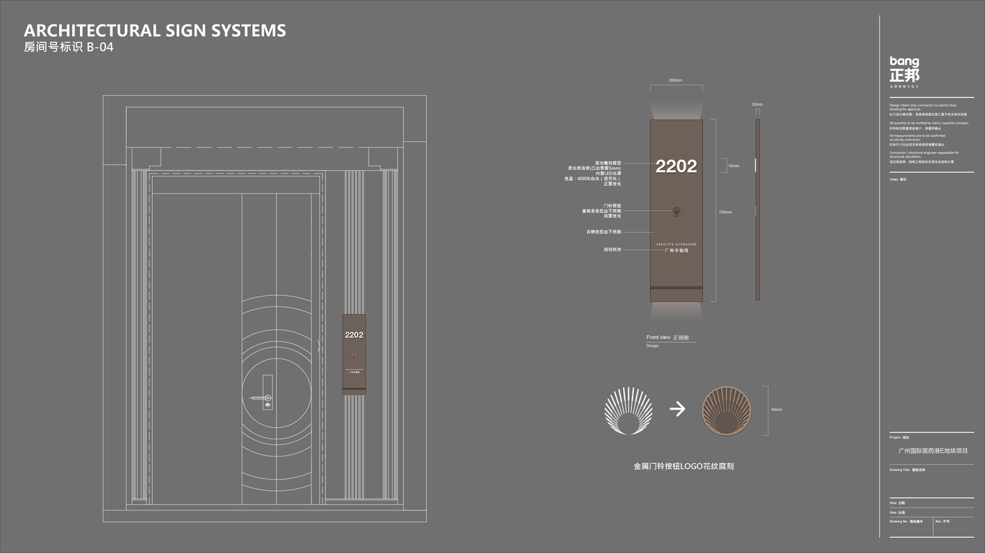
Task: Click the Date 比例 field label
Action: (x=896, y=513)
